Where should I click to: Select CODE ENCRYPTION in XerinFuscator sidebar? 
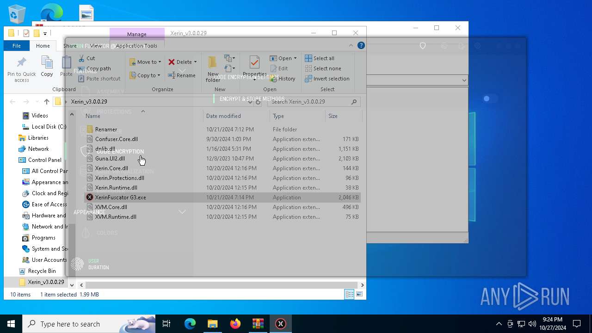coord(120,152)
